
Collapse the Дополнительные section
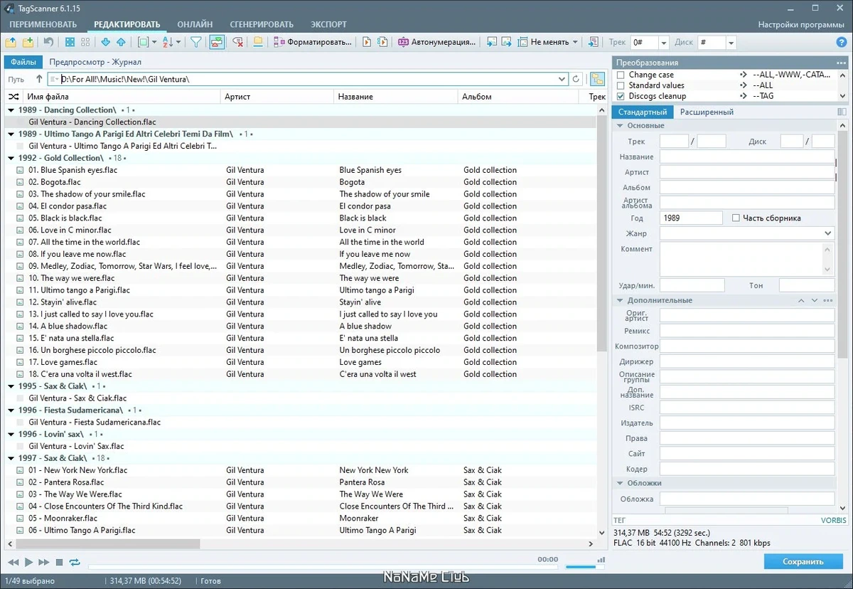tap(619, 300)
